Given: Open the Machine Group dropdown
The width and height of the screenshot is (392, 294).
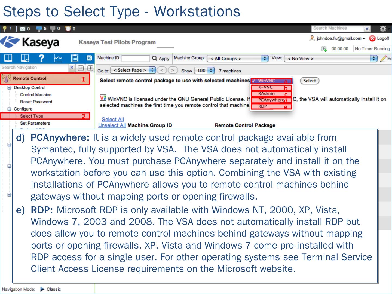Looking at the screenshot, I should (x=237, y=59).
